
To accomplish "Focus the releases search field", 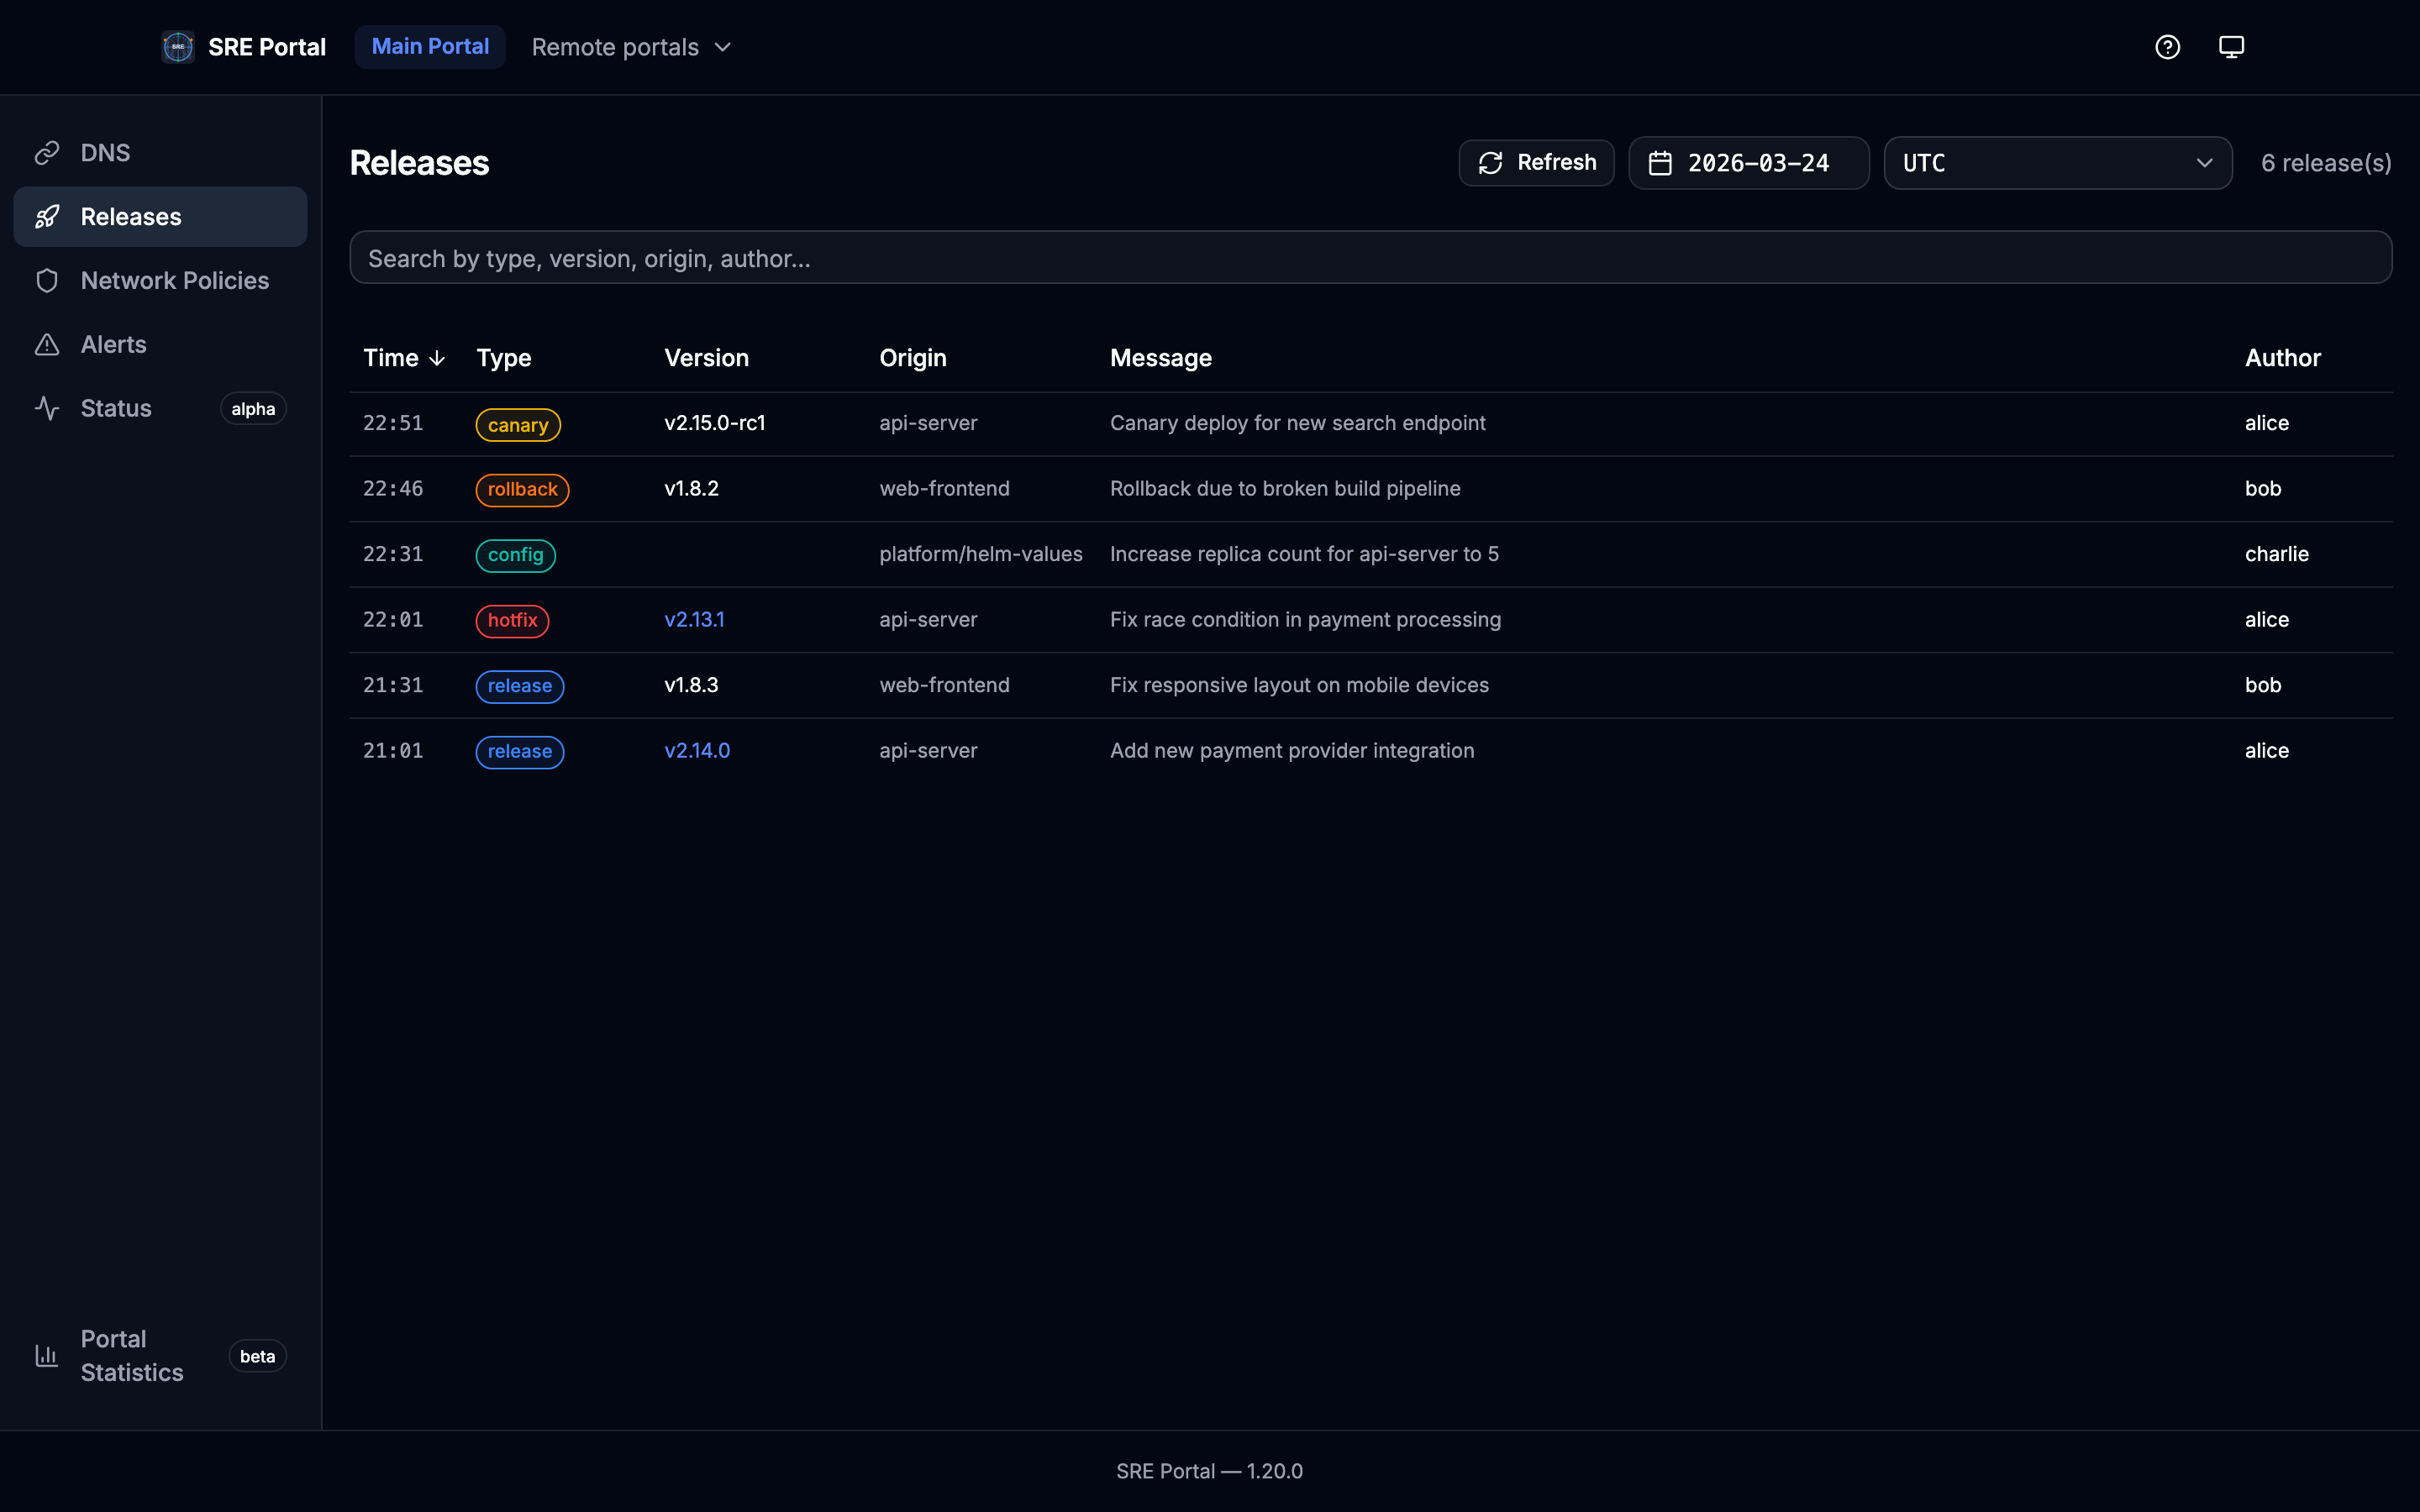I will click(1370, 258).
